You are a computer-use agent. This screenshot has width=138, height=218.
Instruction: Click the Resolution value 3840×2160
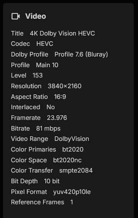64,86
